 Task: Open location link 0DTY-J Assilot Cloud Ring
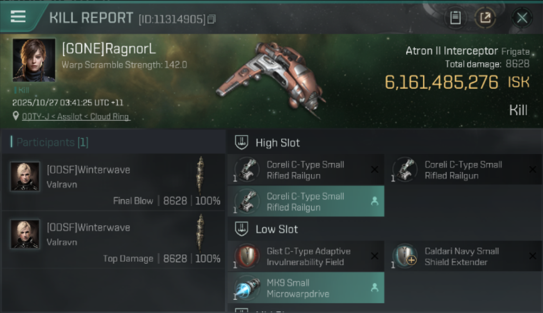tap(76, 117)
